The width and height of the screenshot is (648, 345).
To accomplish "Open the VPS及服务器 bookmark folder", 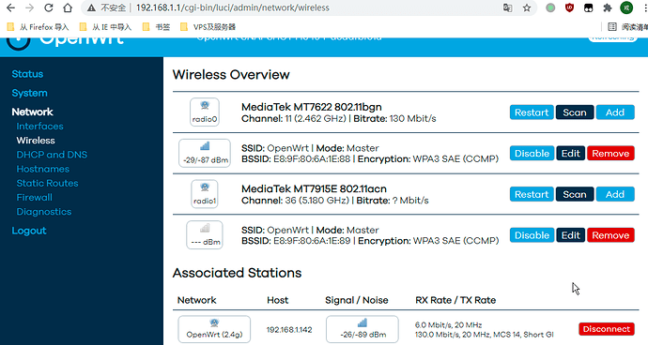I will pos(208,27).
